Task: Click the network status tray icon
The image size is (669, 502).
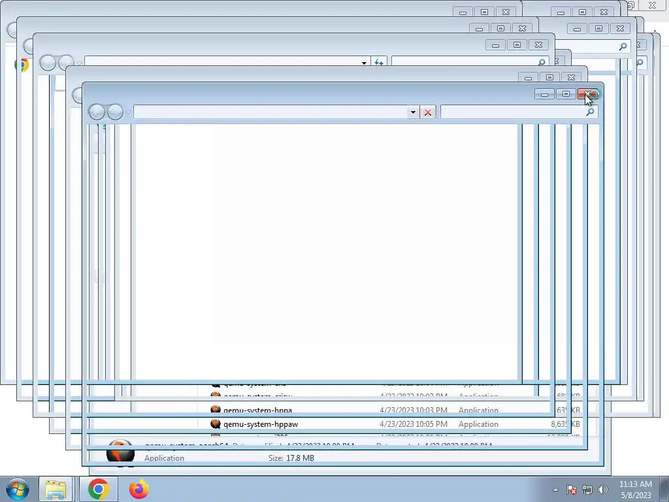Action: click(x=587, y=490)
